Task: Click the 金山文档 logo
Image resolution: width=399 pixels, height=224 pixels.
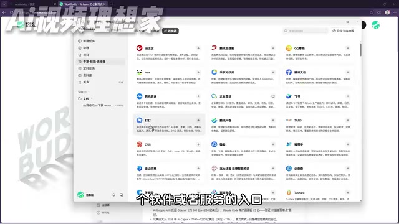Action: pos(139,169)
